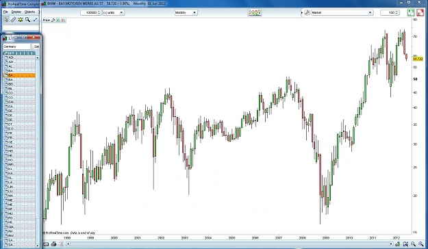Click the ProRealTime logo in chart title bar

pos(44,3)
